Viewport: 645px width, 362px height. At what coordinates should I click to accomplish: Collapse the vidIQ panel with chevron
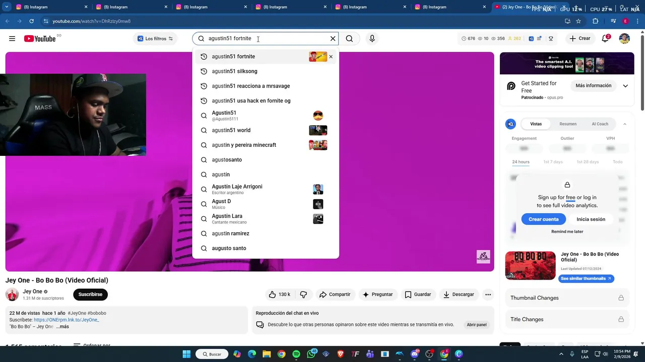(x=625, y=124)
